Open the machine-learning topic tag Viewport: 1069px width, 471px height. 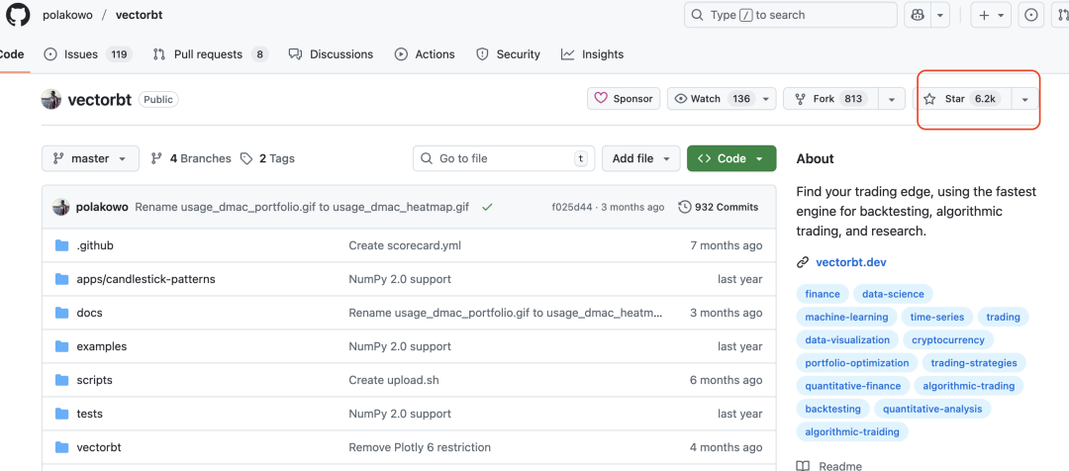pyautogui.click(x=846, y=317)
